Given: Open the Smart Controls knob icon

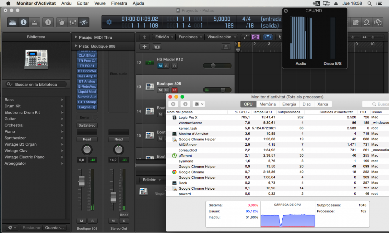Looking at the screenshot, I should coord(62,22).
